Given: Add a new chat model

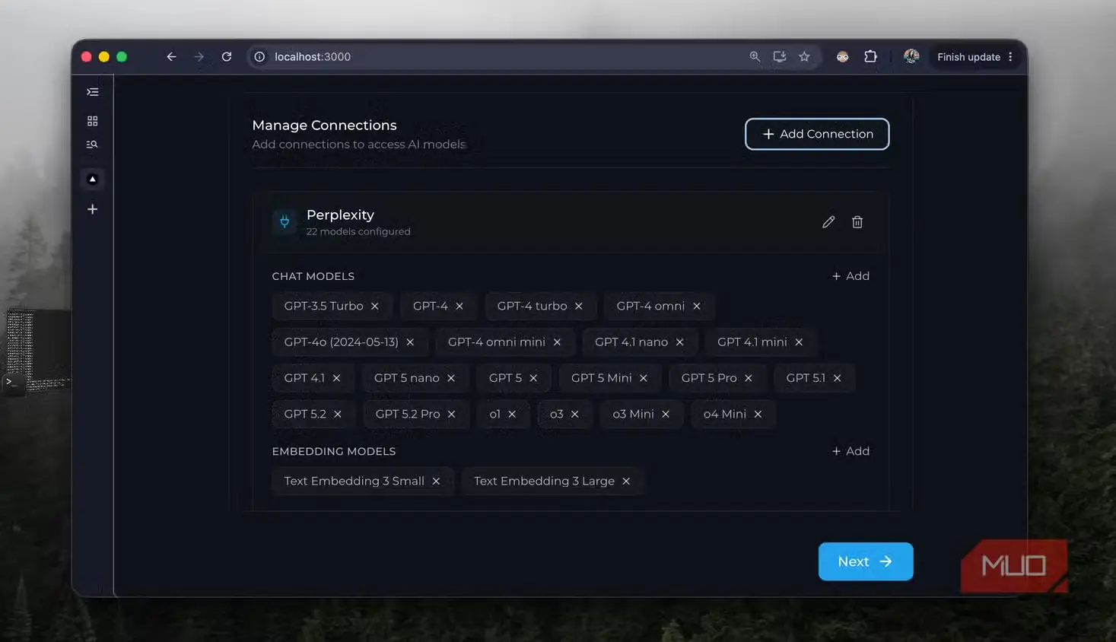Looking at the screenshot, I should coord(851,276).
